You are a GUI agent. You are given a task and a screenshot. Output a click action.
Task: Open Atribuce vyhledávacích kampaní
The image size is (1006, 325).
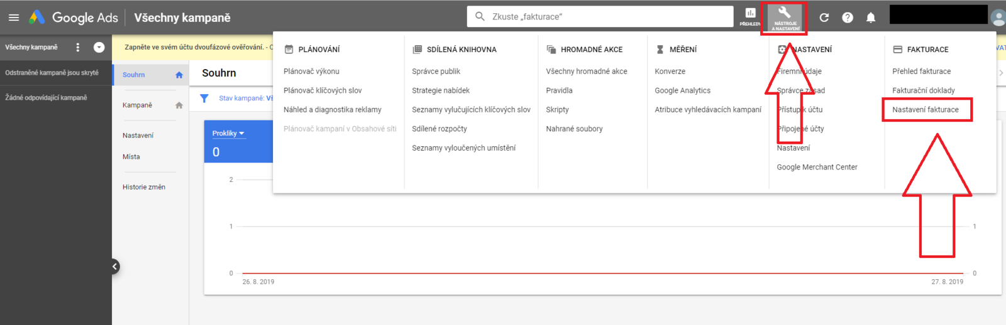pos(707,110)
